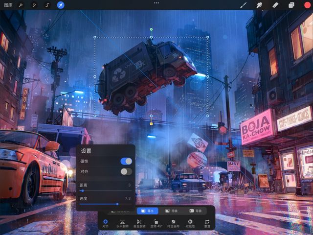
Task: Click the 速度 value 7.3
Action: point(128,198)
